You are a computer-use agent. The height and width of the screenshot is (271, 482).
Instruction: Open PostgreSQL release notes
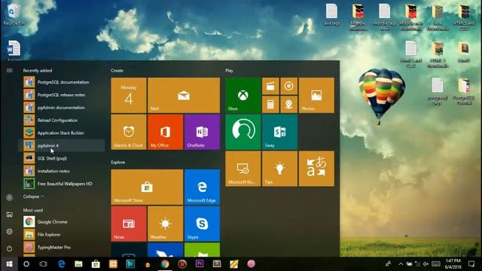tap(62, 95)
